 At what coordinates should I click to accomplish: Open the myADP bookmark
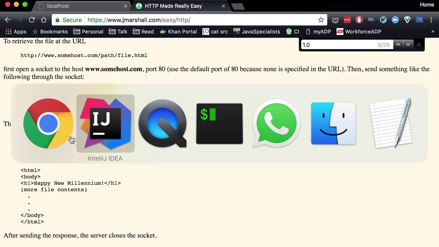point(318,32)
